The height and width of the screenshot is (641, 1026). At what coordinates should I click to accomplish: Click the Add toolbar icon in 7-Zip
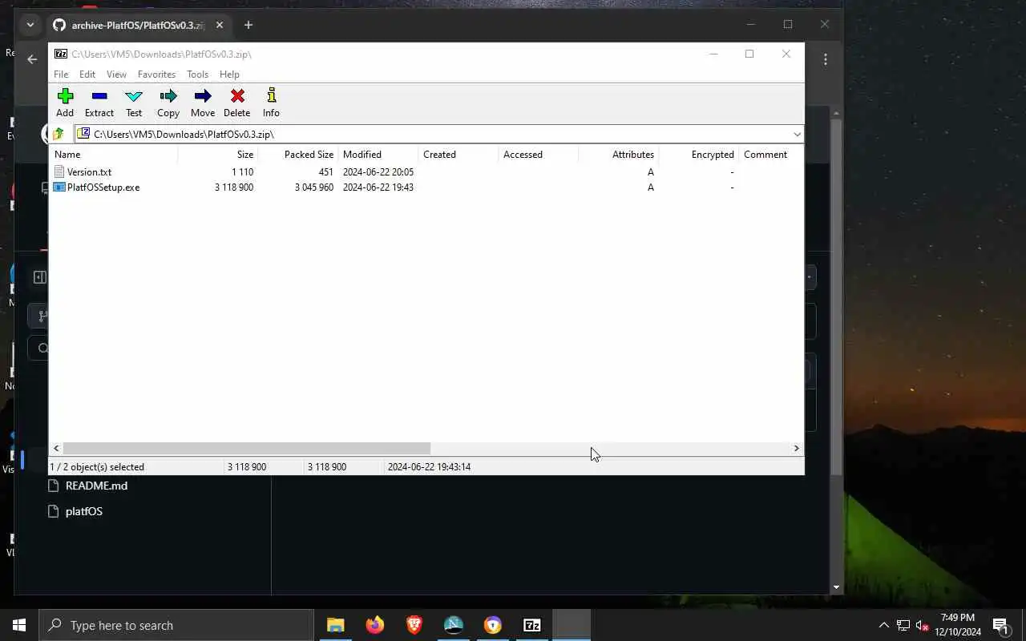pyautogui.click(x=65, y=96)
